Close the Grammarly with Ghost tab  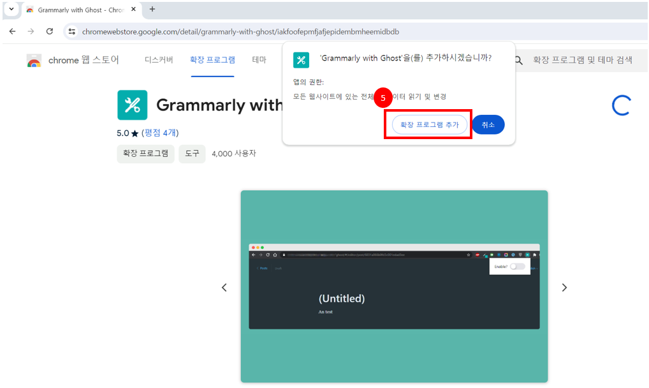pyautogui.click(x=133, y=9)
